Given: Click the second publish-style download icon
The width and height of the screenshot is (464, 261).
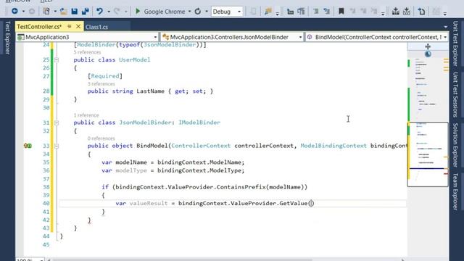Looking at the screenshot, I should coord(407,12).
